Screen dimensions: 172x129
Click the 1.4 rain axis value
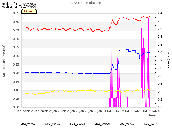tap(160, 52)
